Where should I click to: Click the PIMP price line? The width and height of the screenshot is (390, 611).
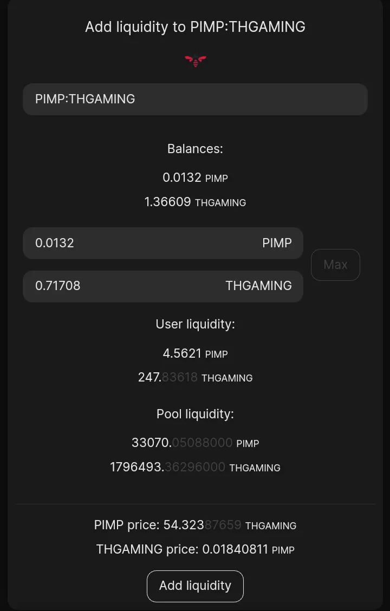[x=195, y=525]
